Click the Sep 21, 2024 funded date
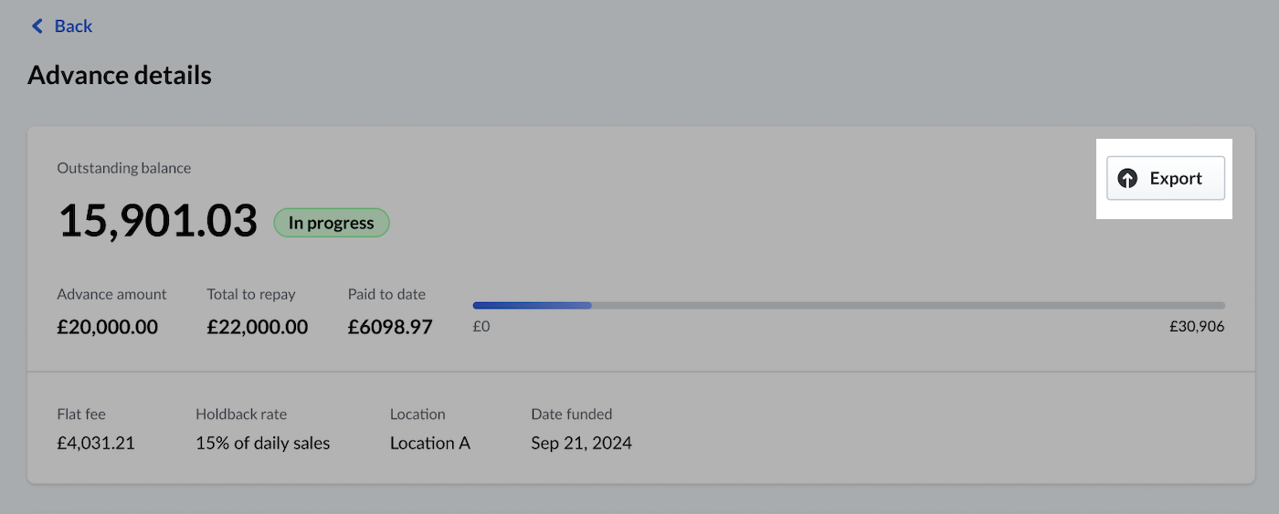The width and height of the screenshot is (1279, 514). 581,443
